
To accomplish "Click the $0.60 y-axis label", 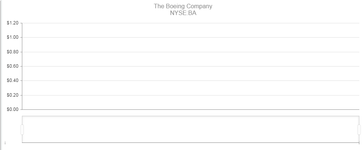I will coord(12,66).
